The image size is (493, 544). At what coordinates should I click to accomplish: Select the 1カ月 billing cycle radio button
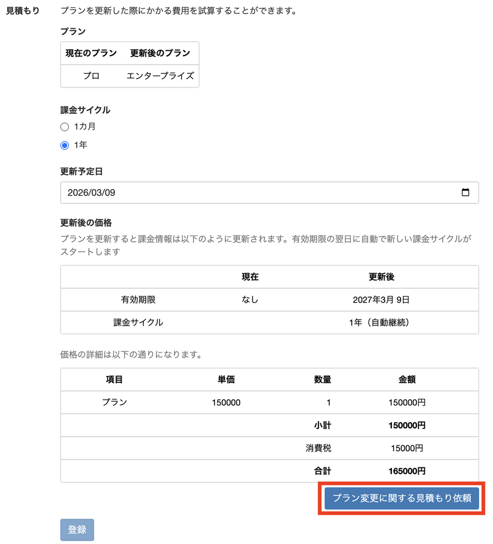click(x=65, y=127)
